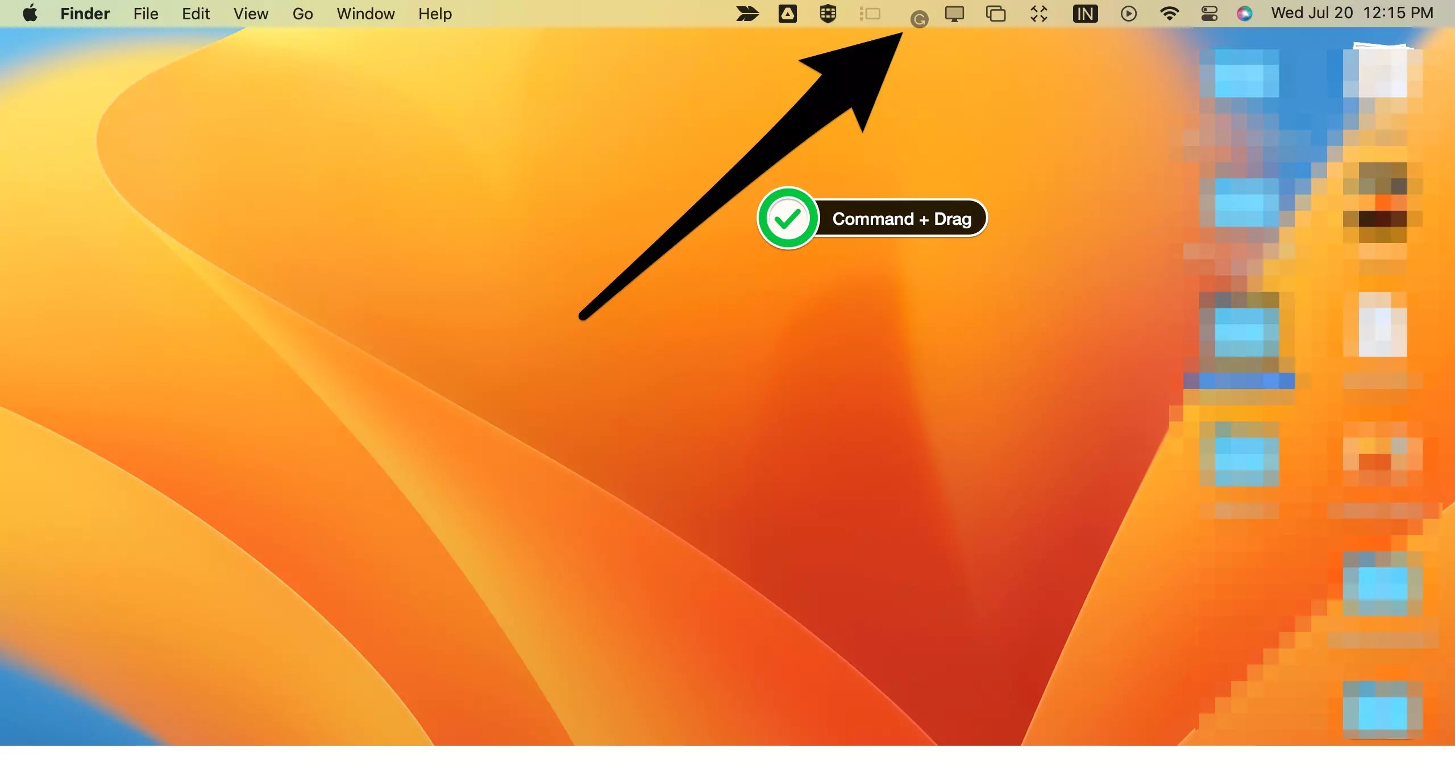Click the Command + Drag callout badge
Image resolution: width=1455 pixels, height=769 pixels.
(x=872, y=218)
